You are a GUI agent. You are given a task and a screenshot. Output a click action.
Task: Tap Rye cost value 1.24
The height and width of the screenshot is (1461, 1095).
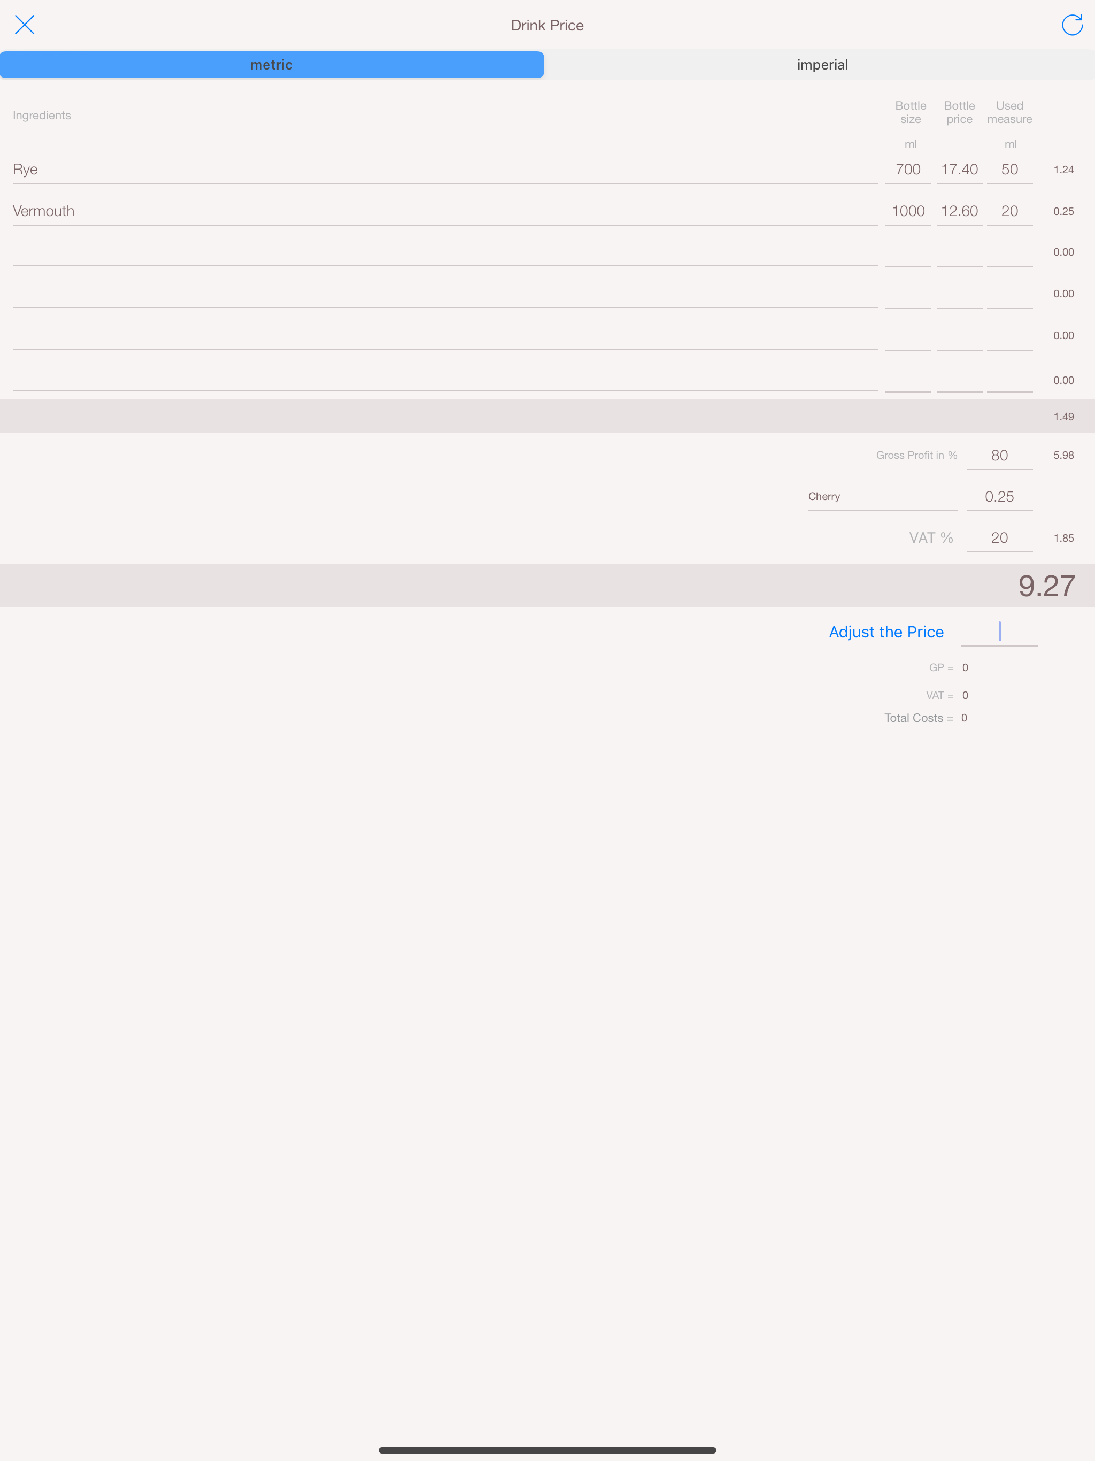click(x=1063, y=170)
